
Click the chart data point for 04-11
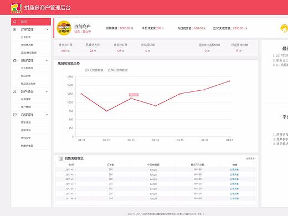point(81,94)
